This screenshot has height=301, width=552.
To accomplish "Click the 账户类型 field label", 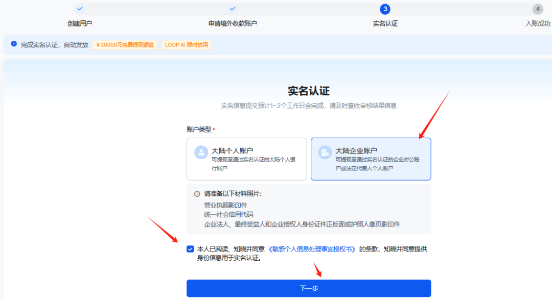I will pyautogui.click(x=199, y=129).
